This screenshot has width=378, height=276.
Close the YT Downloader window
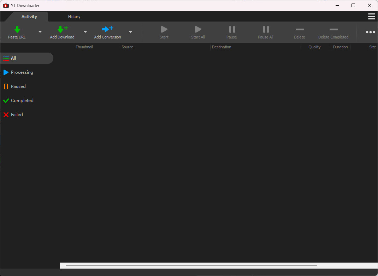(x=369, y=5)
